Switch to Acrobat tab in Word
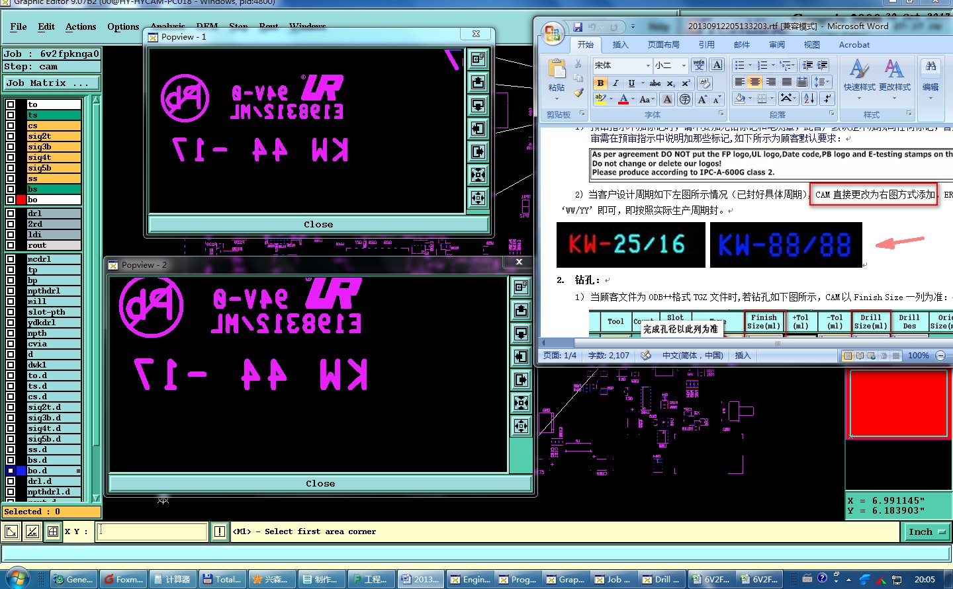Screen dimensions: 953x589 point(854,44)
